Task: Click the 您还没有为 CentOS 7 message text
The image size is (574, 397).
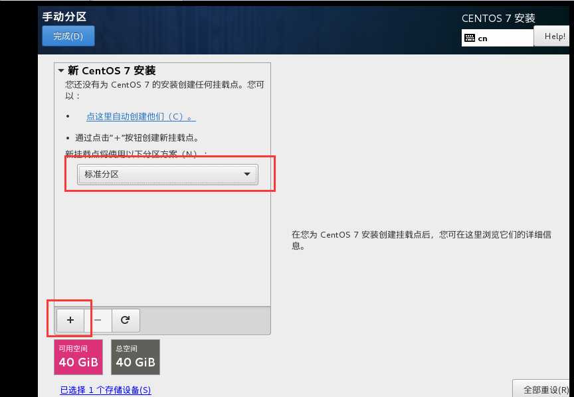Action: tap(164, 90)
